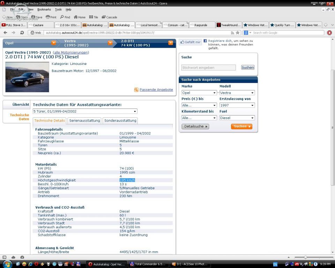
Task: Open the Preis (€) bis dropdown
Action: tap(199, 105)
